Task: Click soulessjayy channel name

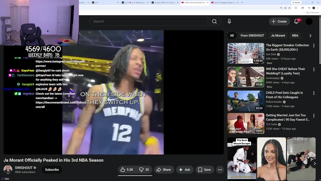Action: pos(273,78)
